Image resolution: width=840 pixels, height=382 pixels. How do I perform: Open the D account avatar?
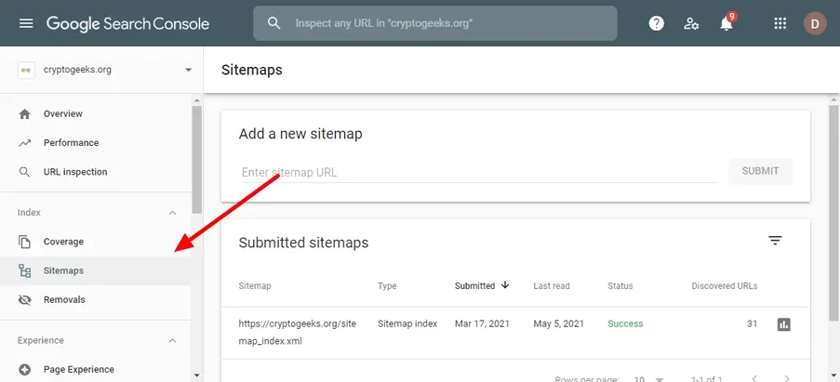tap(815, 23)
